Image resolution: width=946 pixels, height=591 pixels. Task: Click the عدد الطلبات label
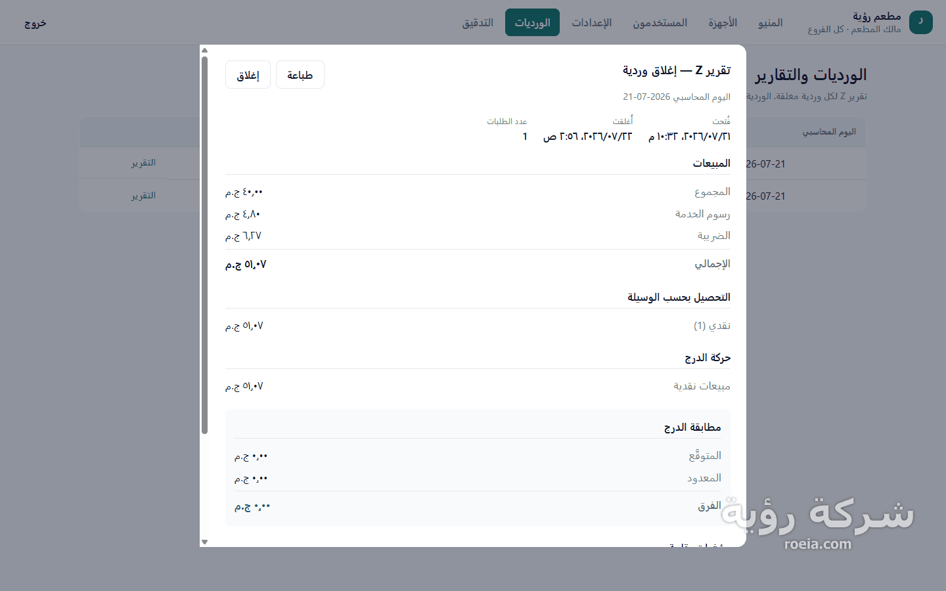pyautogui.click(x=507, y=121)
